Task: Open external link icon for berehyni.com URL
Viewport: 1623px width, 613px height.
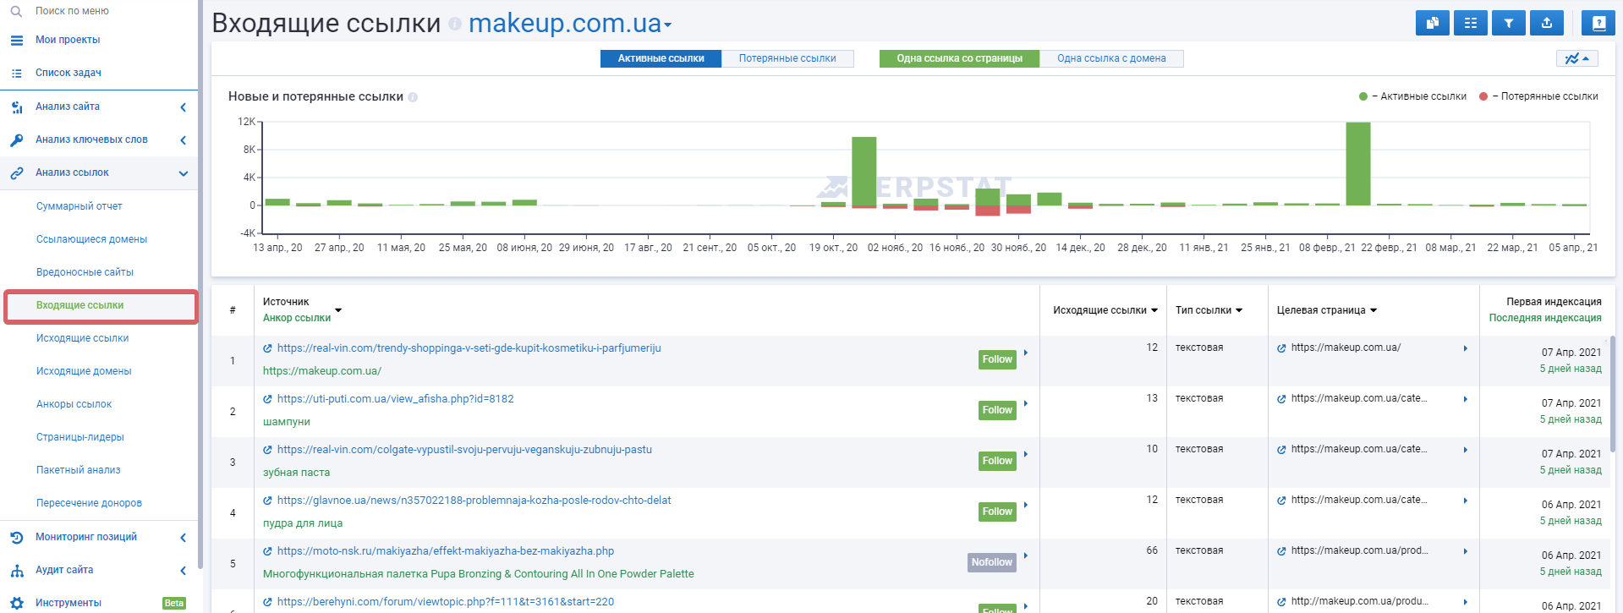Action: tap(267, 602)
